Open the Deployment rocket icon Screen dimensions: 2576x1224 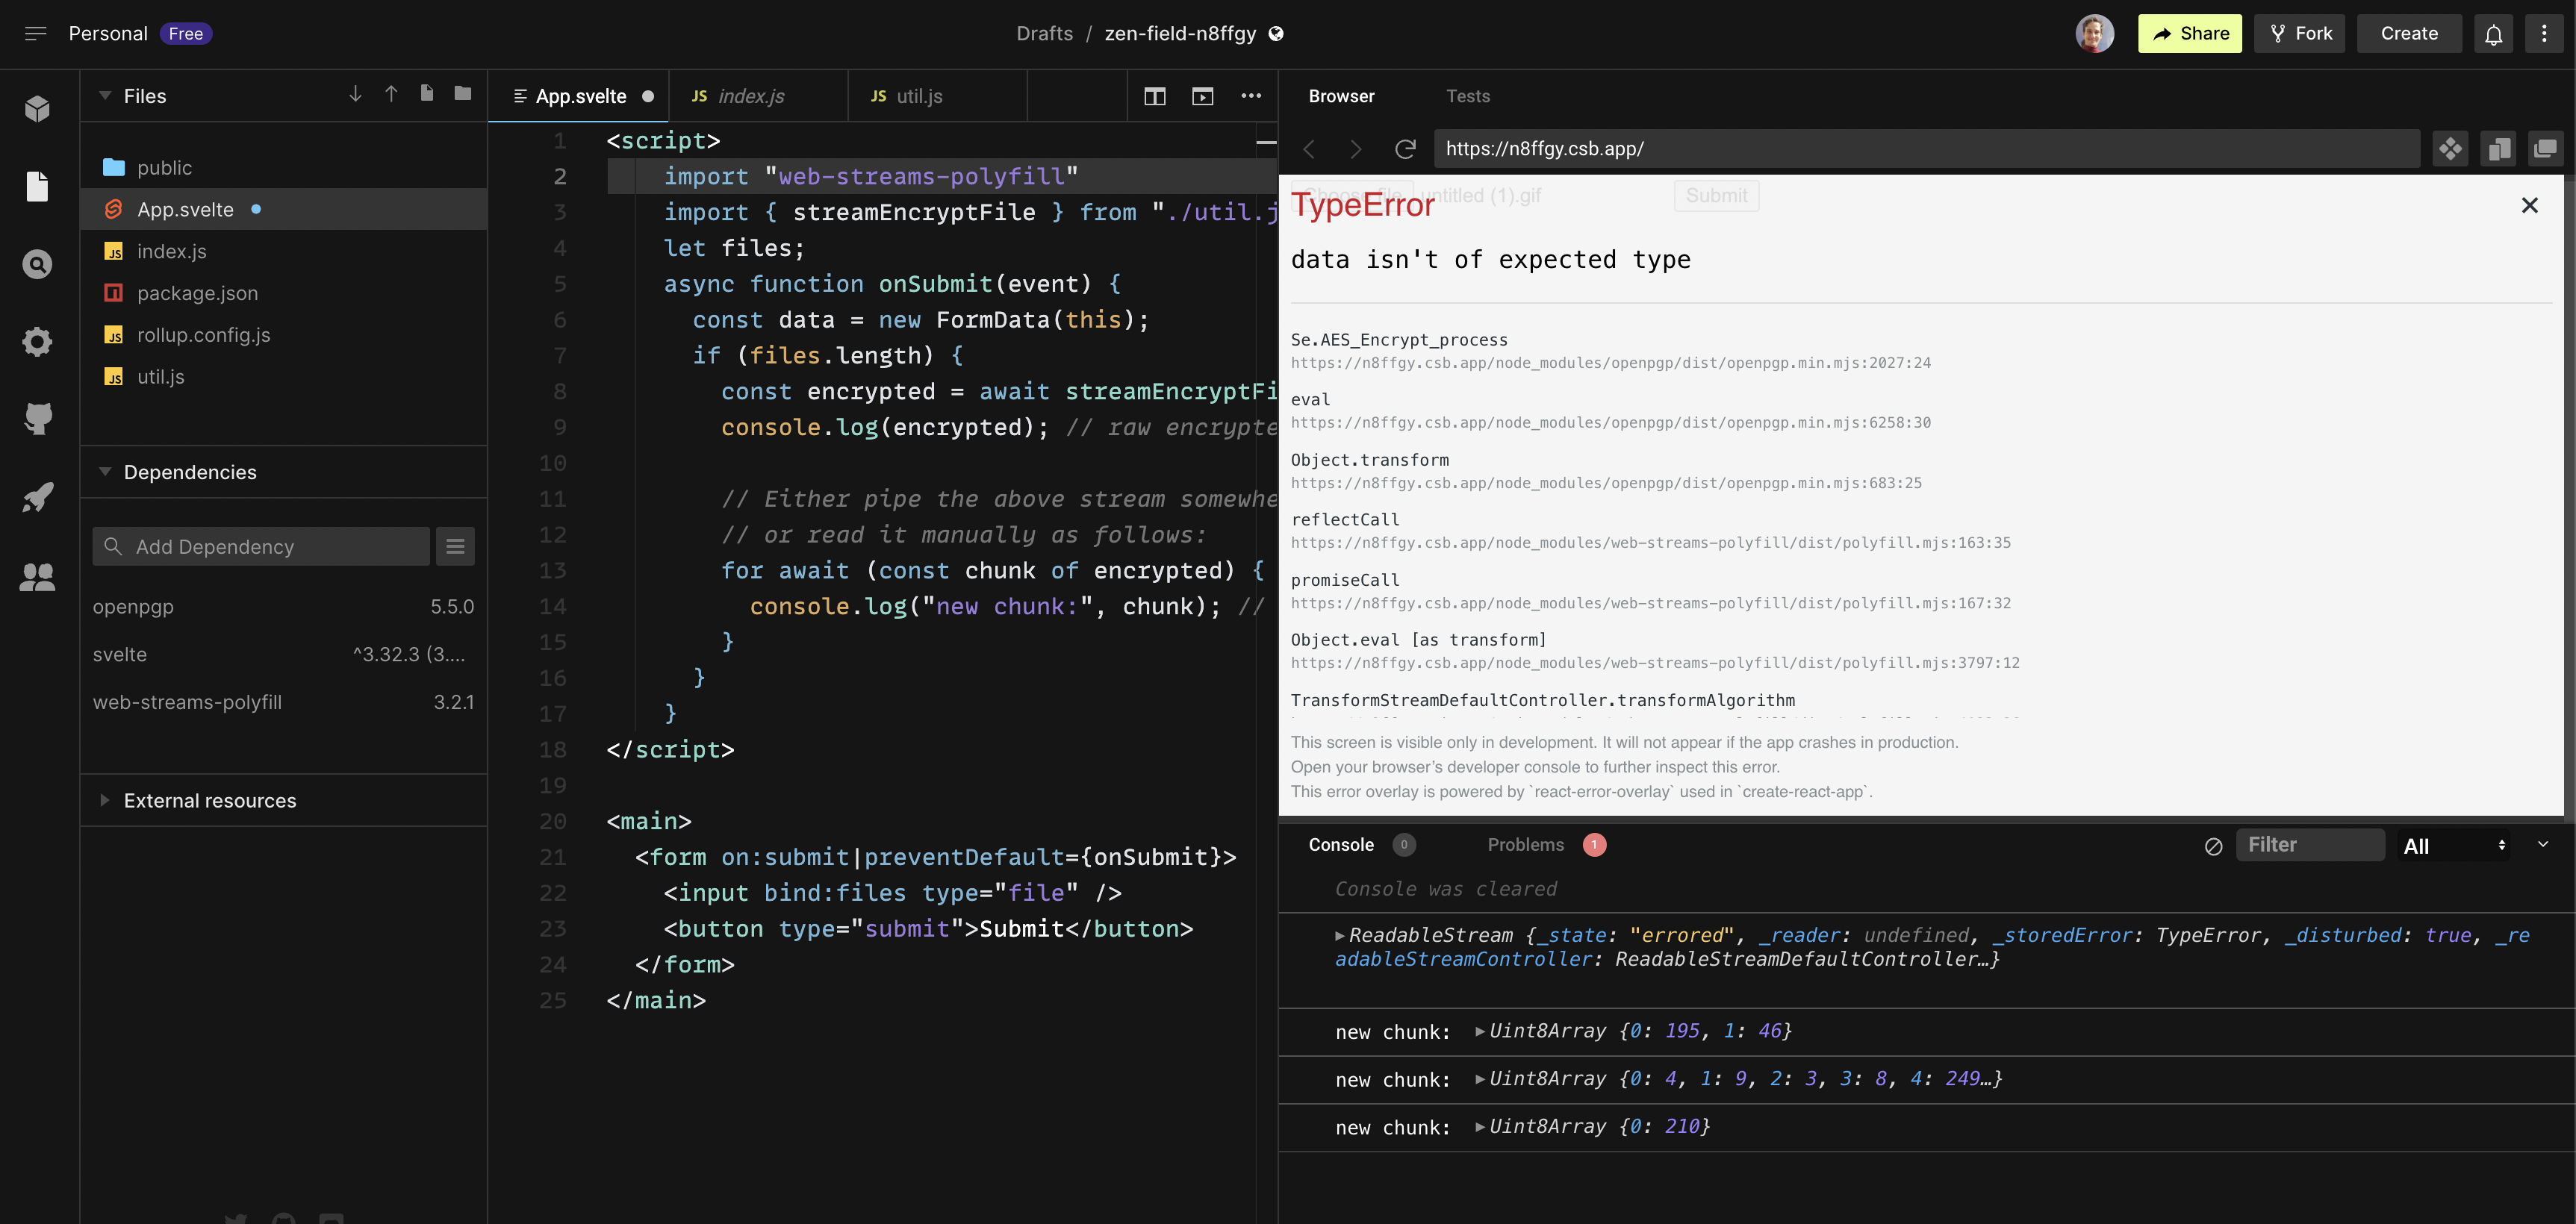pos(38,498)
